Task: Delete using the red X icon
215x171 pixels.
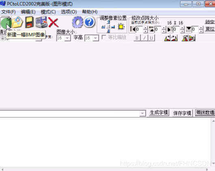Action: [x=54, y=22]
